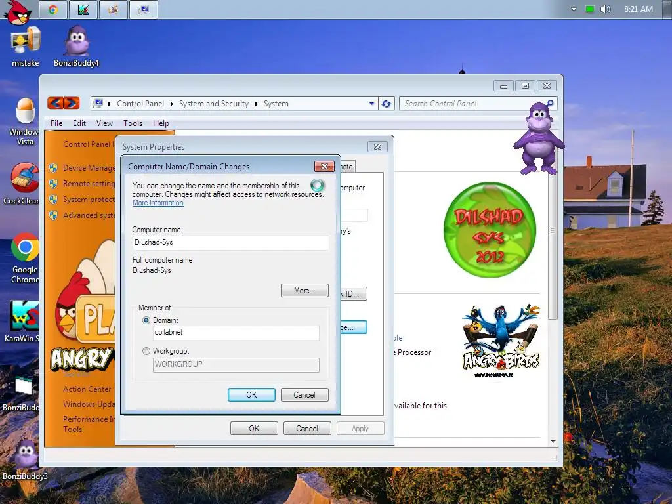Click Cancel in System Properties dialog
The image size is (672, 504).
click(x=307, y=428)
